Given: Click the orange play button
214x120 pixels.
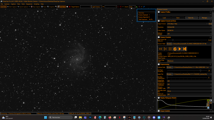Looking at the screenshot, I should click(x=180, y=49).
